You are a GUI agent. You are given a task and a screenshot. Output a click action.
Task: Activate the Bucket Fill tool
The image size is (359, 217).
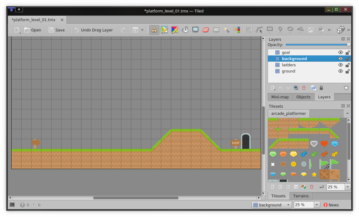pyautogui.click(x=185, y=30)
